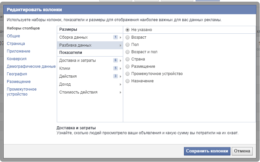Choose the 'Возраст' breakdown option
Image resolution: width=260 pixels, height=162 pixels.
[x=128, y=37]
